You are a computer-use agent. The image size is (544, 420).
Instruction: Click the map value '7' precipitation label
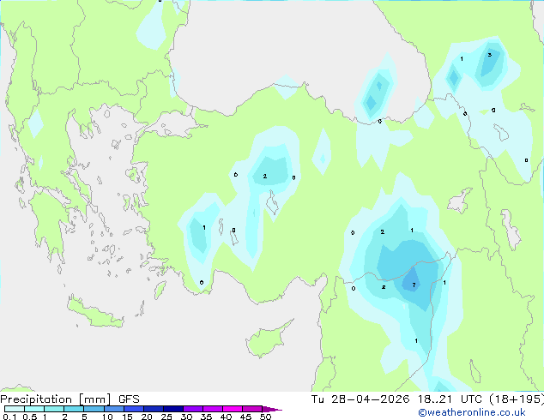(414, 285)
